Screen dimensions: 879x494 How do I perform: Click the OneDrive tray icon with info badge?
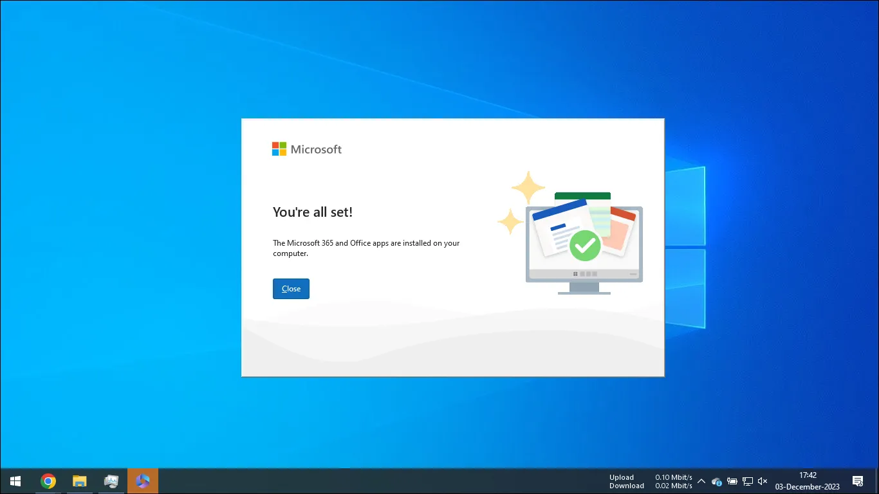[716, 481]
